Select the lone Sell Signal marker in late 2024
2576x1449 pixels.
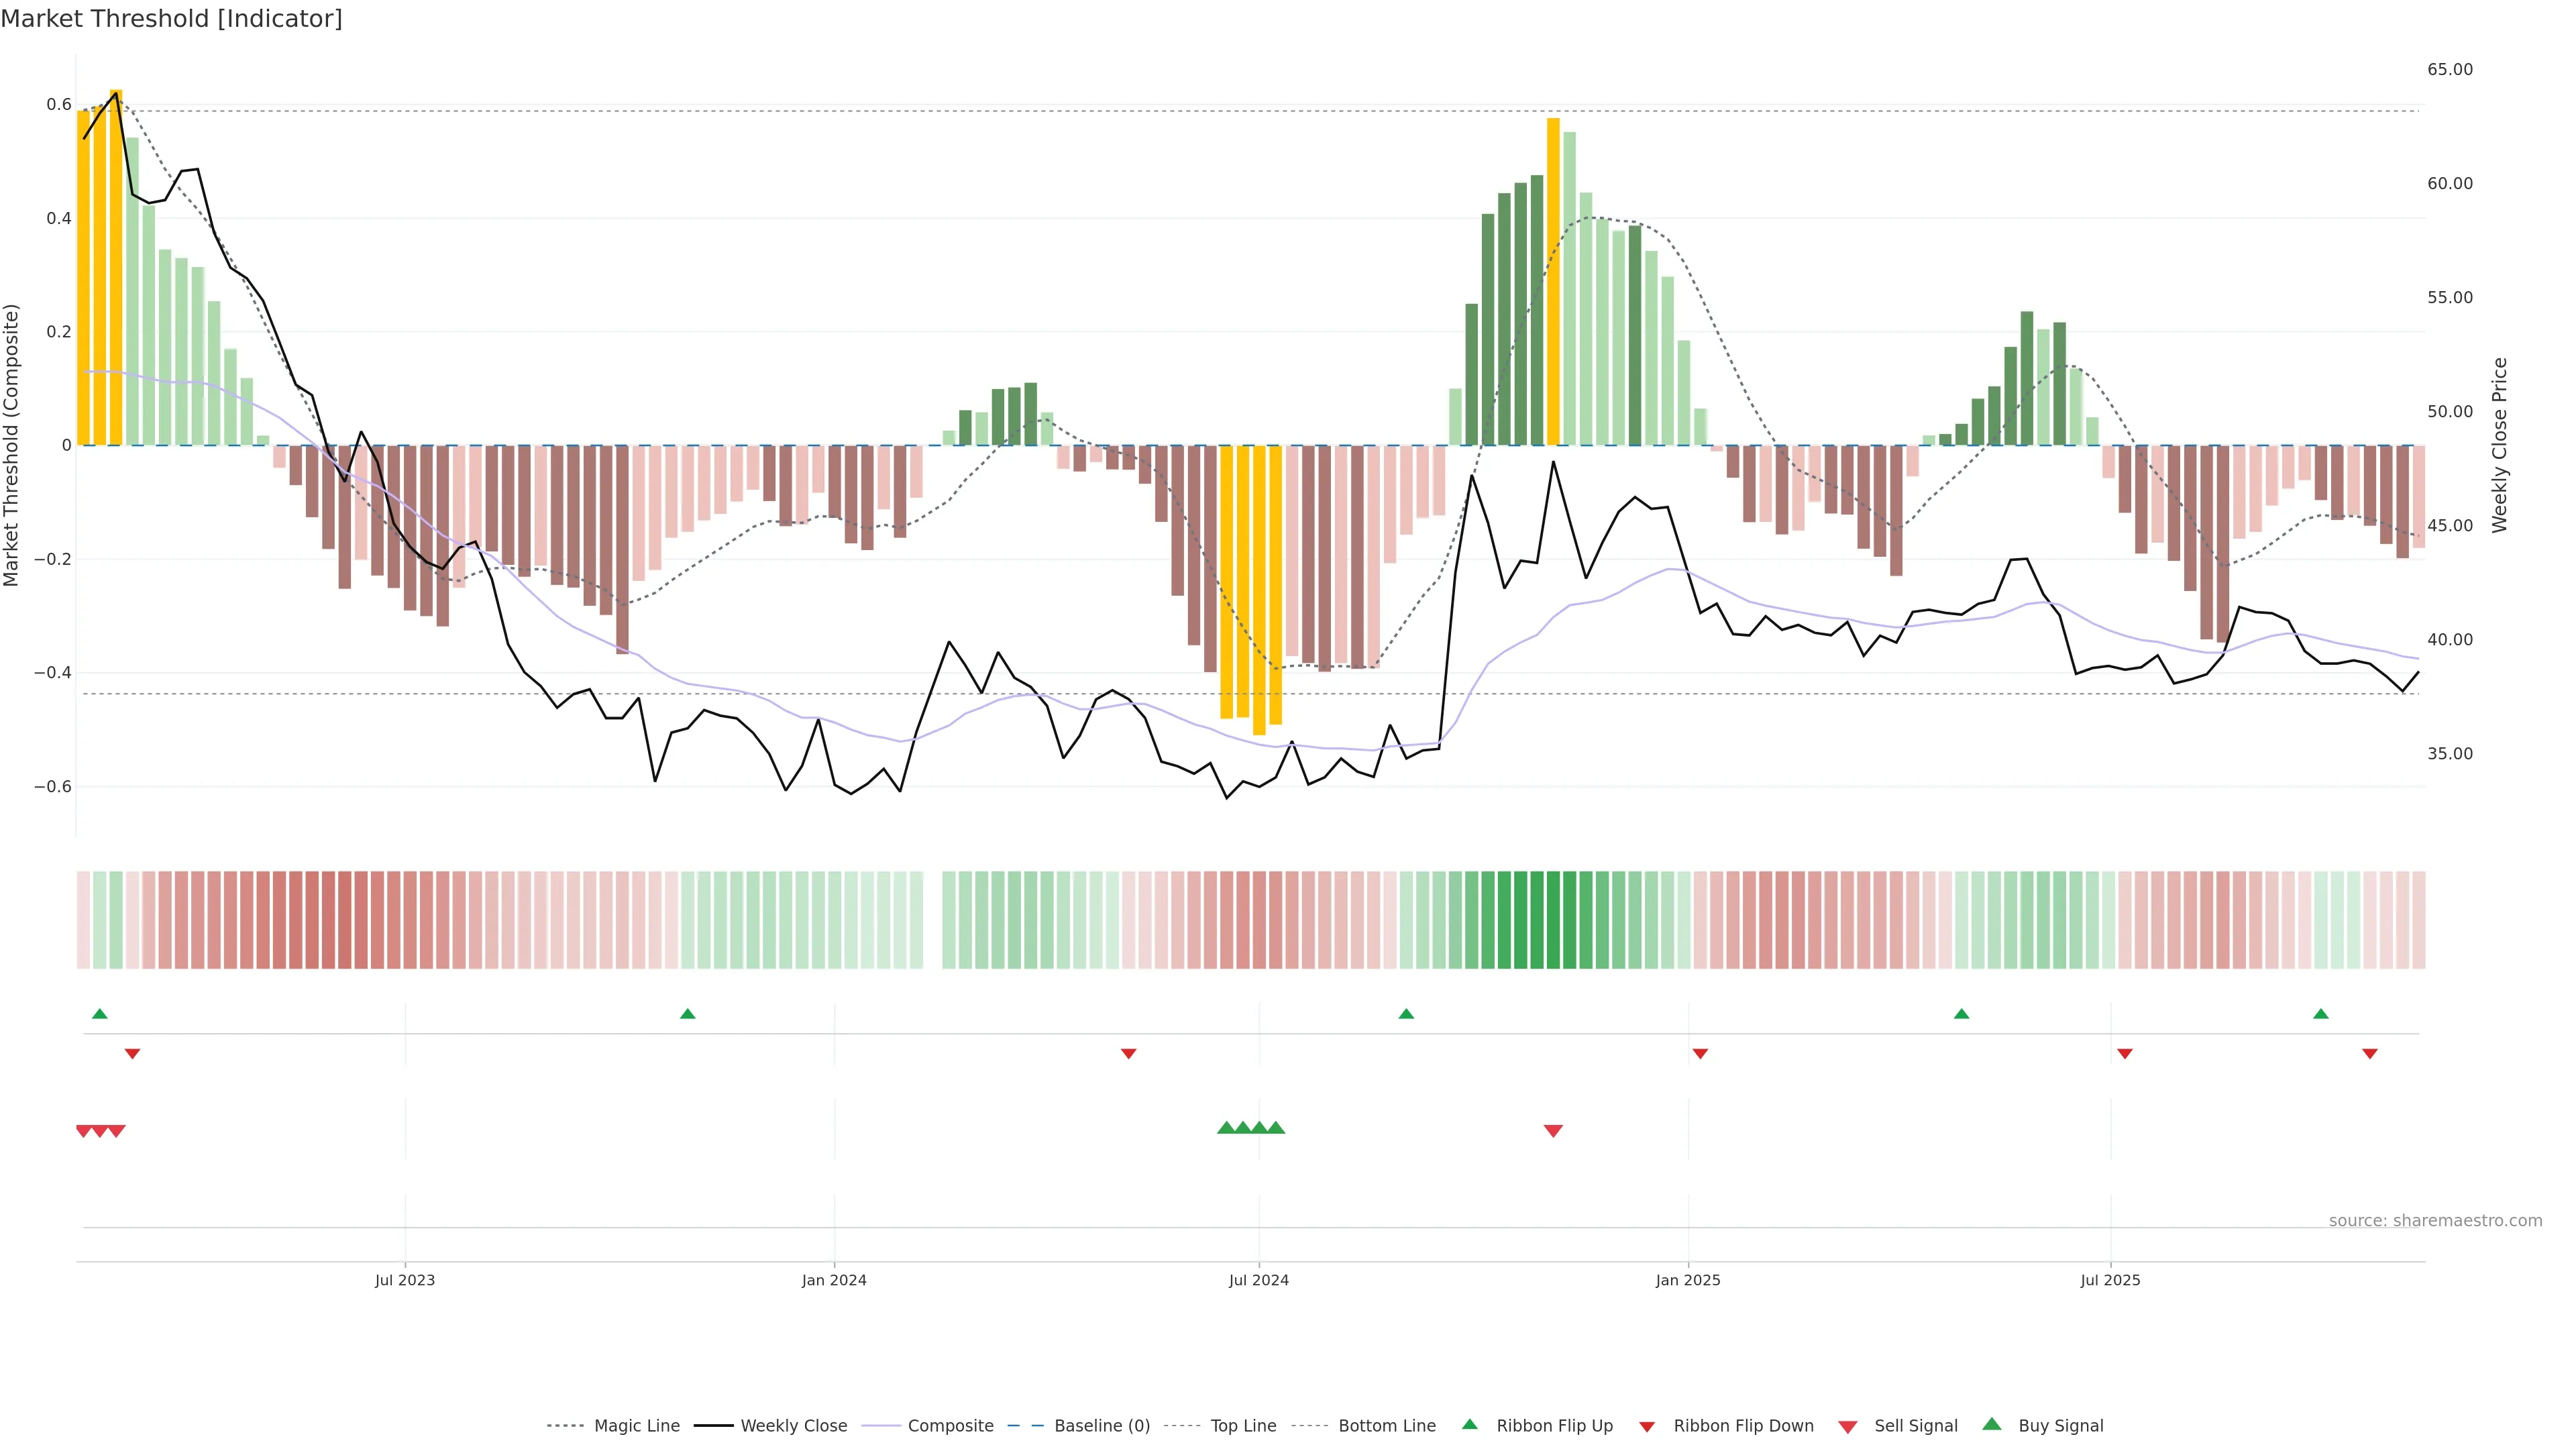(1553, 1131)
